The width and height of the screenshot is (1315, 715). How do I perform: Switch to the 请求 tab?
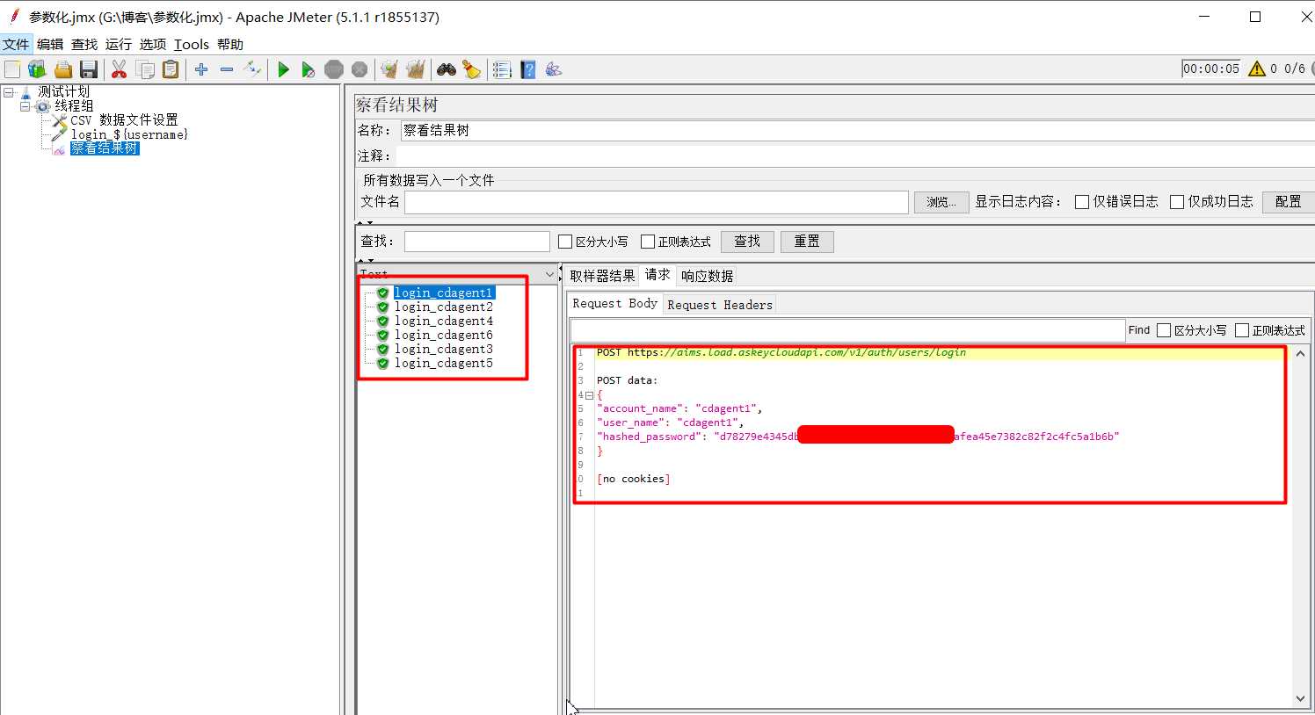[x=657, y=275]
